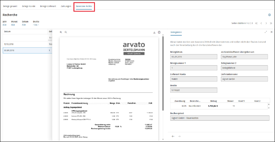Click the Datum column filter field
Viewport: 275px width, 142px height.
[x=25, y=38]
